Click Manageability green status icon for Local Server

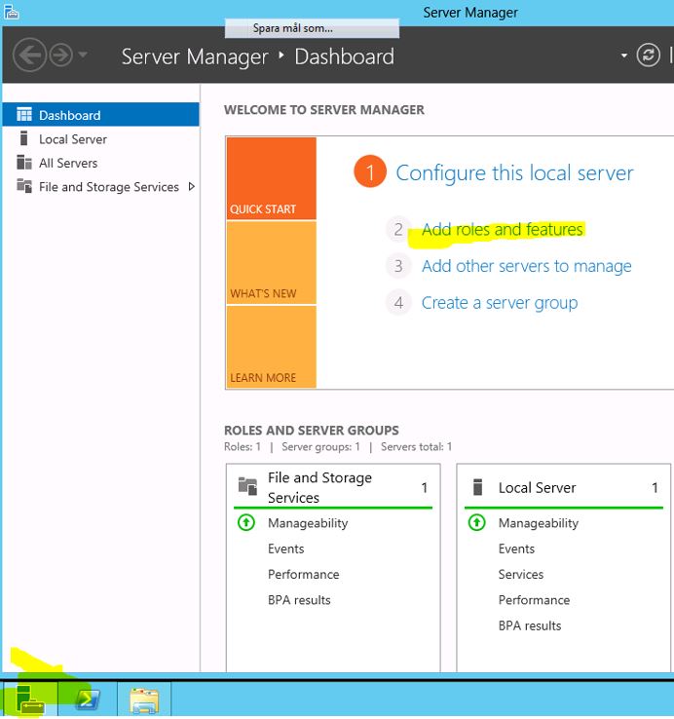point(477,523)
